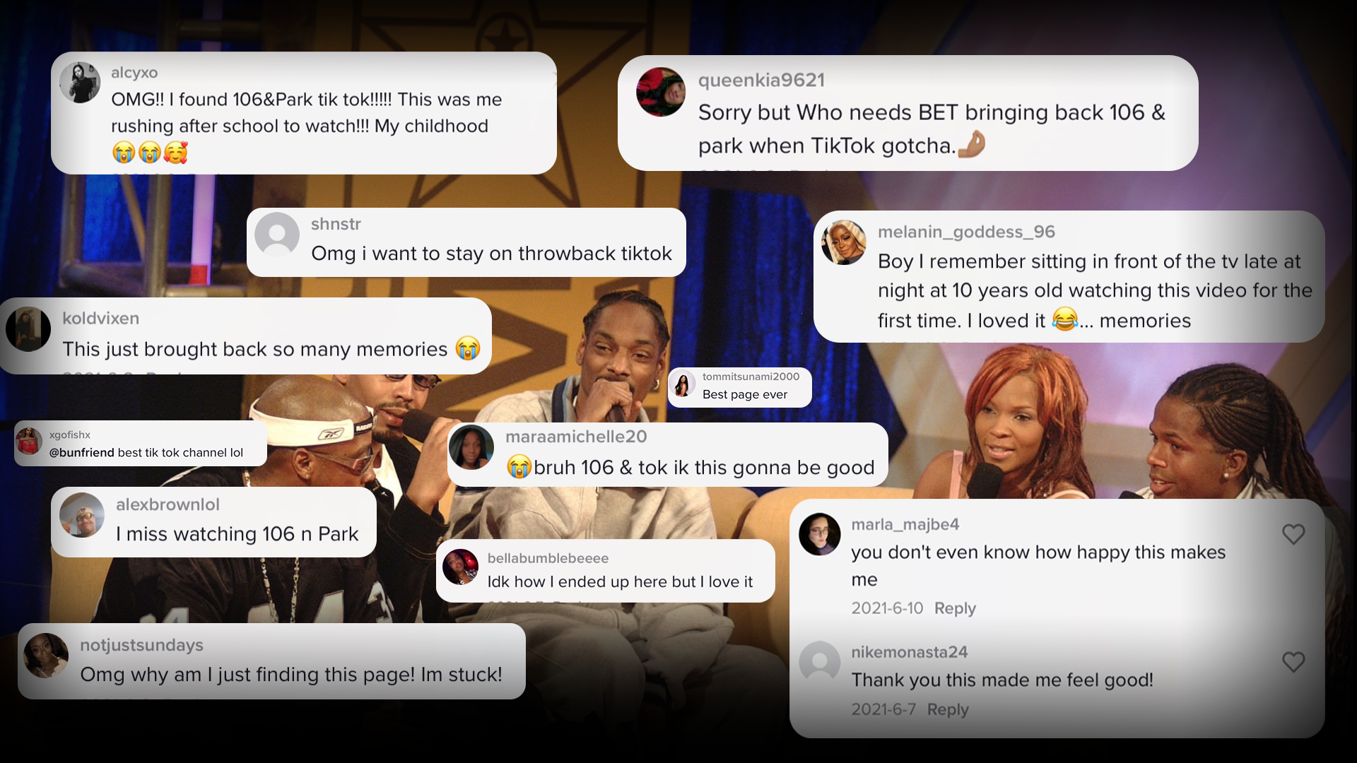This screenshot has height=763, width=1357.
Task: Open melanin_goddess_96's profile picture
Action: pyautogui.click(x=844, y=242)
